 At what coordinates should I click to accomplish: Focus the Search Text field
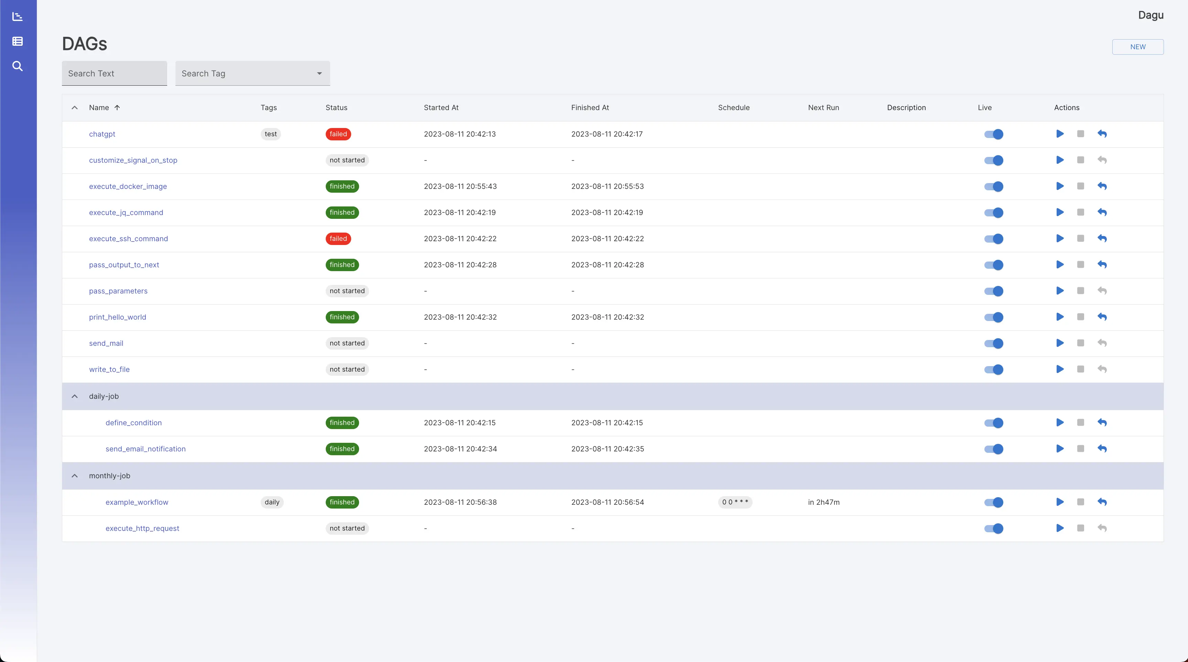(115, 73)
